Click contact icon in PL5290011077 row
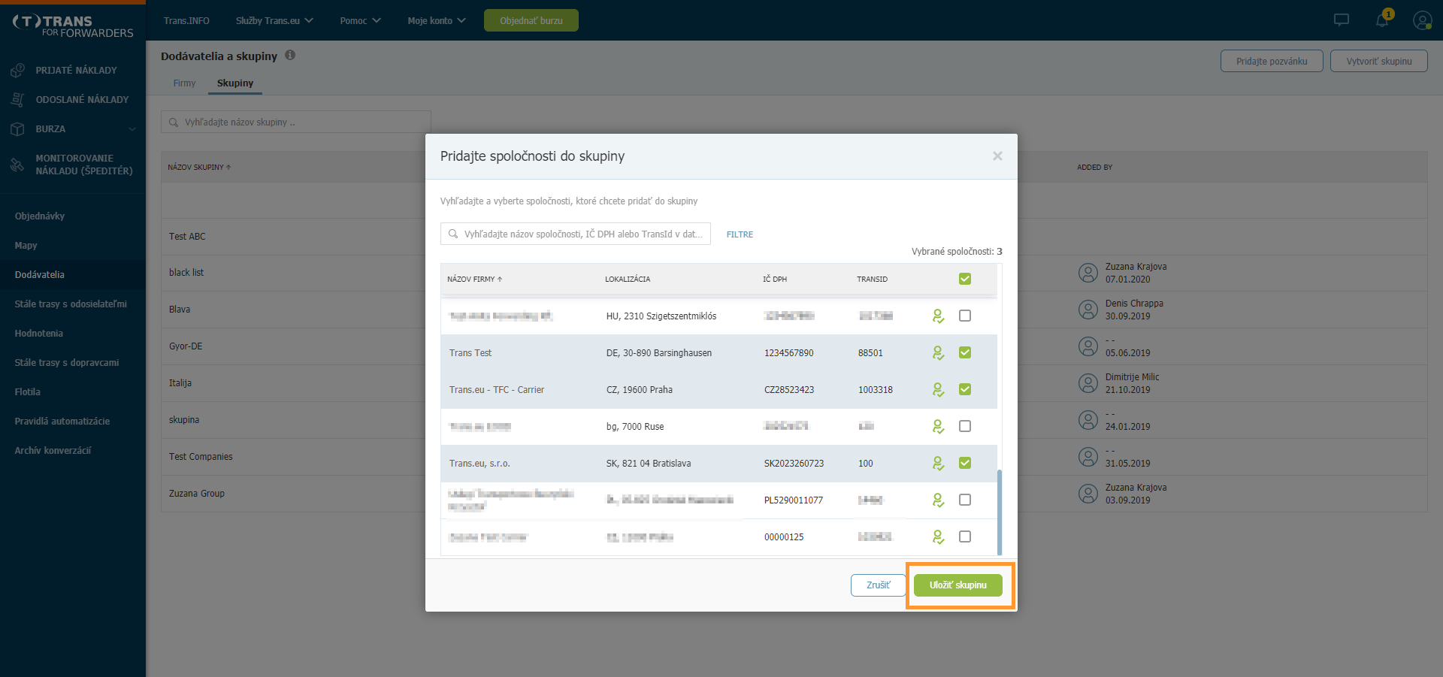 938,500
